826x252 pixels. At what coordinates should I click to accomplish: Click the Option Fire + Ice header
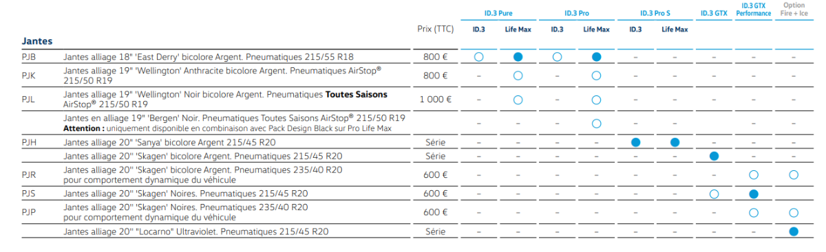tap(794, 10)
